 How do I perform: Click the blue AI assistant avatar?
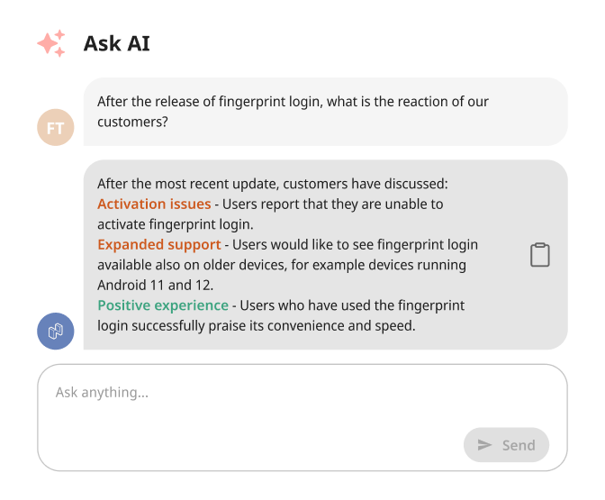click(x=55, y=331)
